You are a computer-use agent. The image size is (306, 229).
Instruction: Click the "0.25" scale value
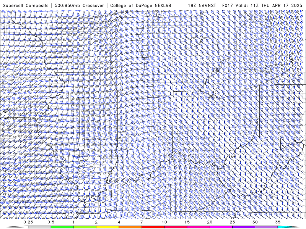[28, 222]
